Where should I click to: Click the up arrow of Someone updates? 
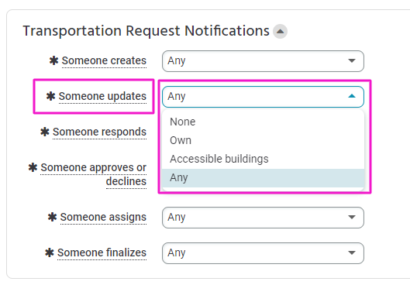coord(352,96)
